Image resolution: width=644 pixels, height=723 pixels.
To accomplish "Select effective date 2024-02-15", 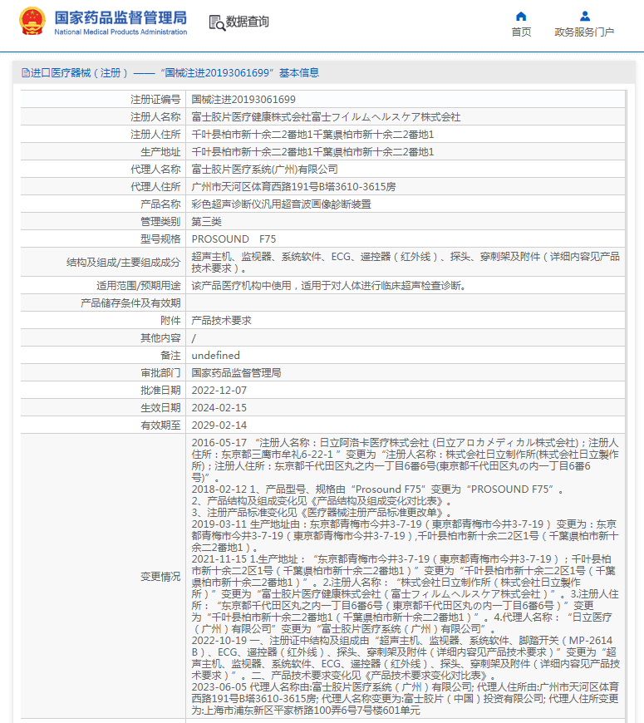I will pos(219,408).
